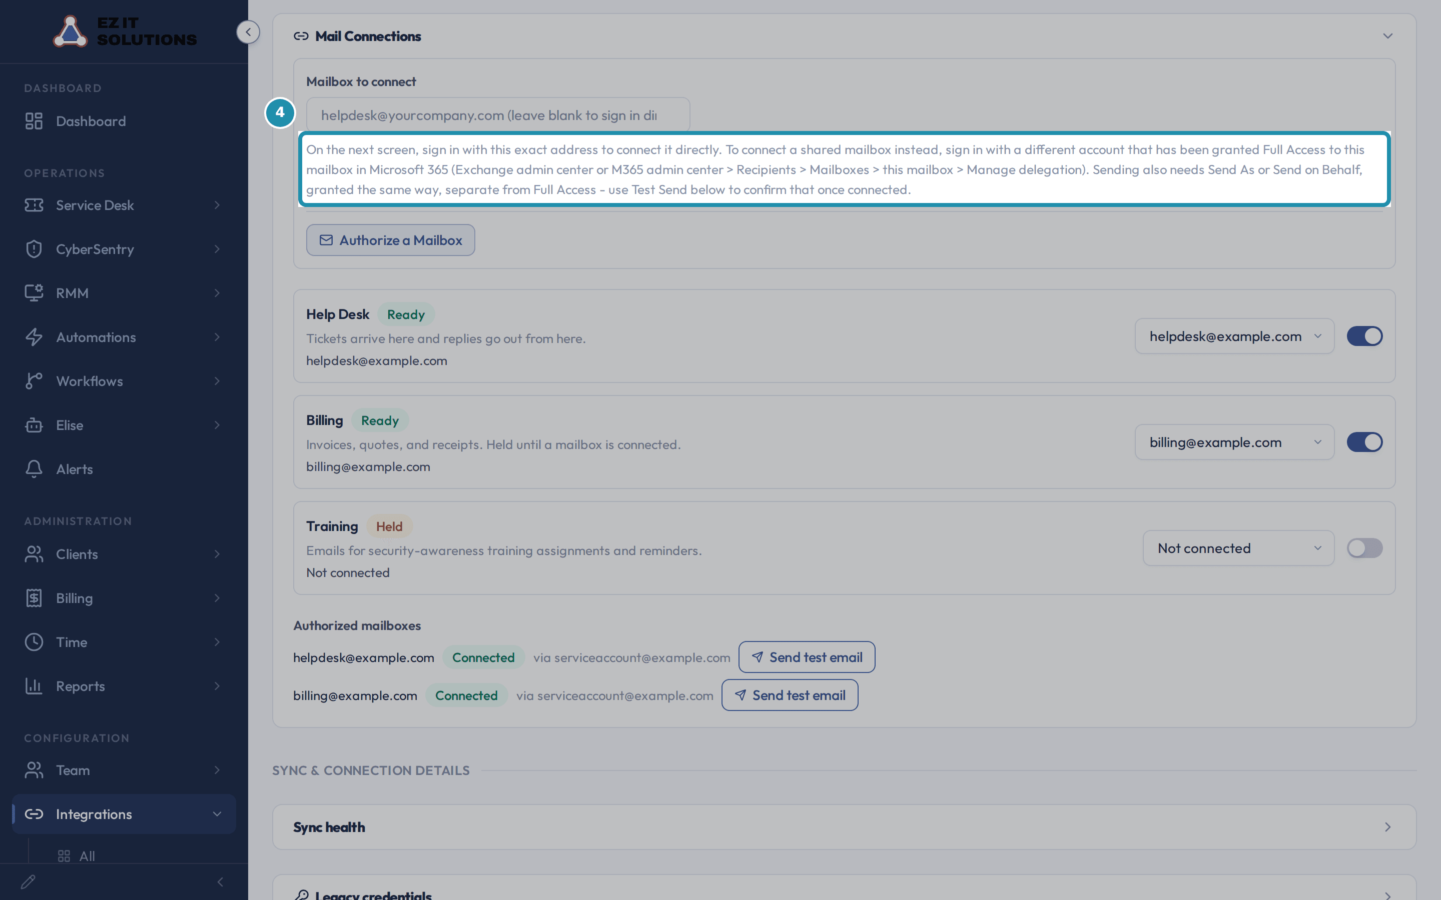
Task: Open the Training 'Not connected' dropdown
Action: (1238, 548)
